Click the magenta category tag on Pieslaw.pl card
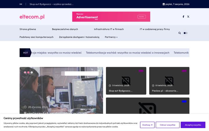The image size is (209, 131). [184, 71]
